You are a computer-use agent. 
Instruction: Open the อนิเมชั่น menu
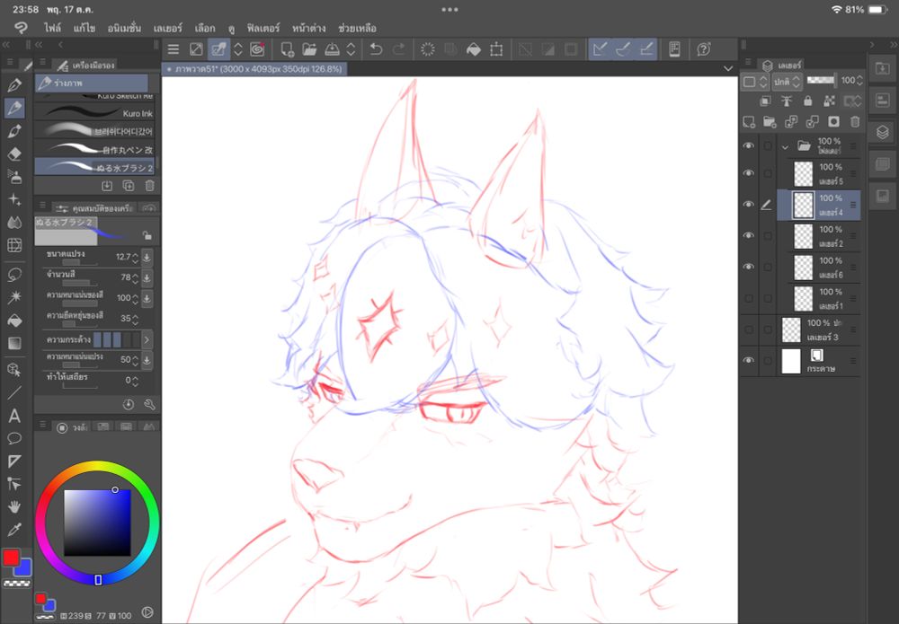click(x=124, y=28)
